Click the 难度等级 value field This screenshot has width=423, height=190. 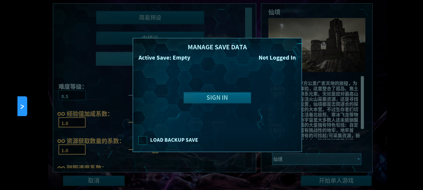pyautogui.click(x=72, y=96)
